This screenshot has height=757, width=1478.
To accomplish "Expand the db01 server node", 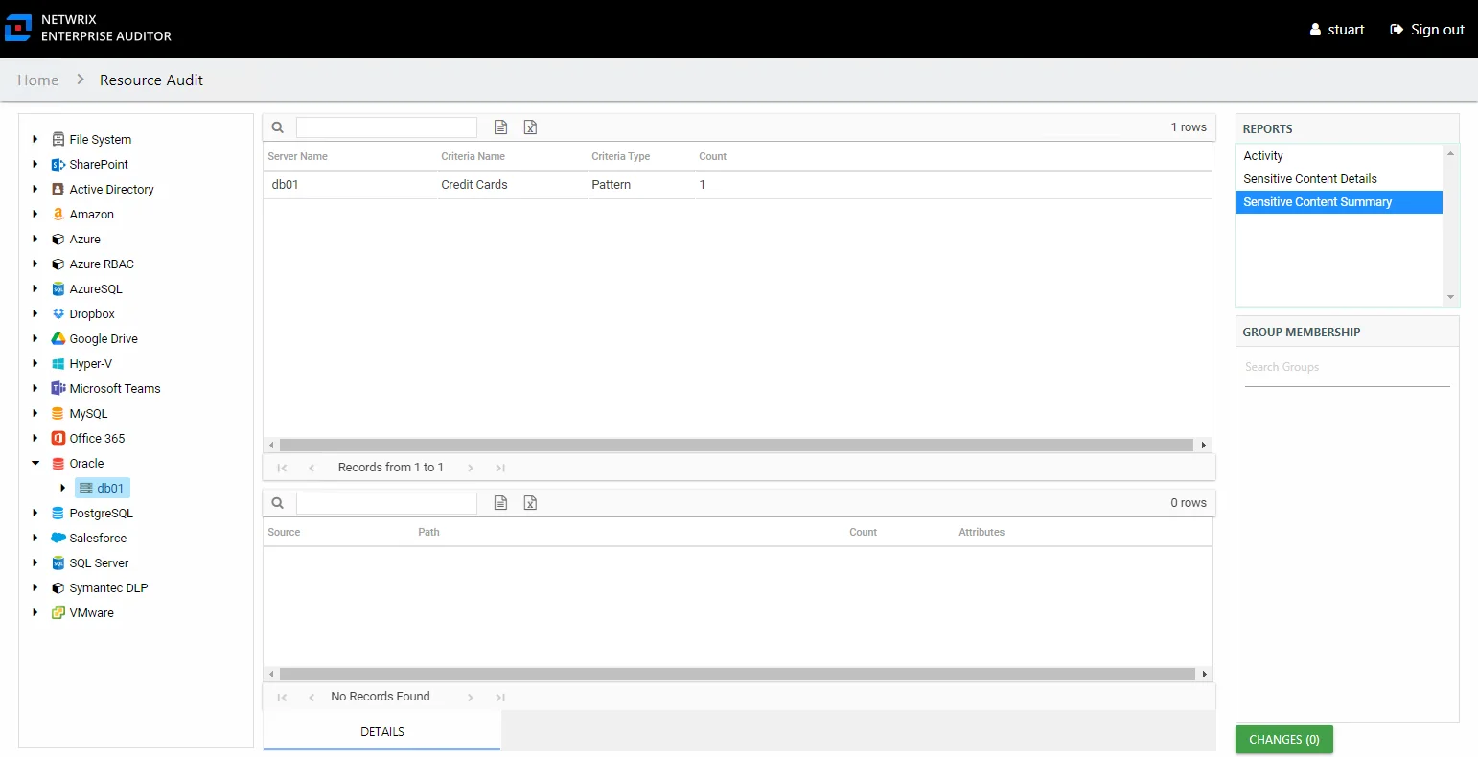I will point(63,488).
